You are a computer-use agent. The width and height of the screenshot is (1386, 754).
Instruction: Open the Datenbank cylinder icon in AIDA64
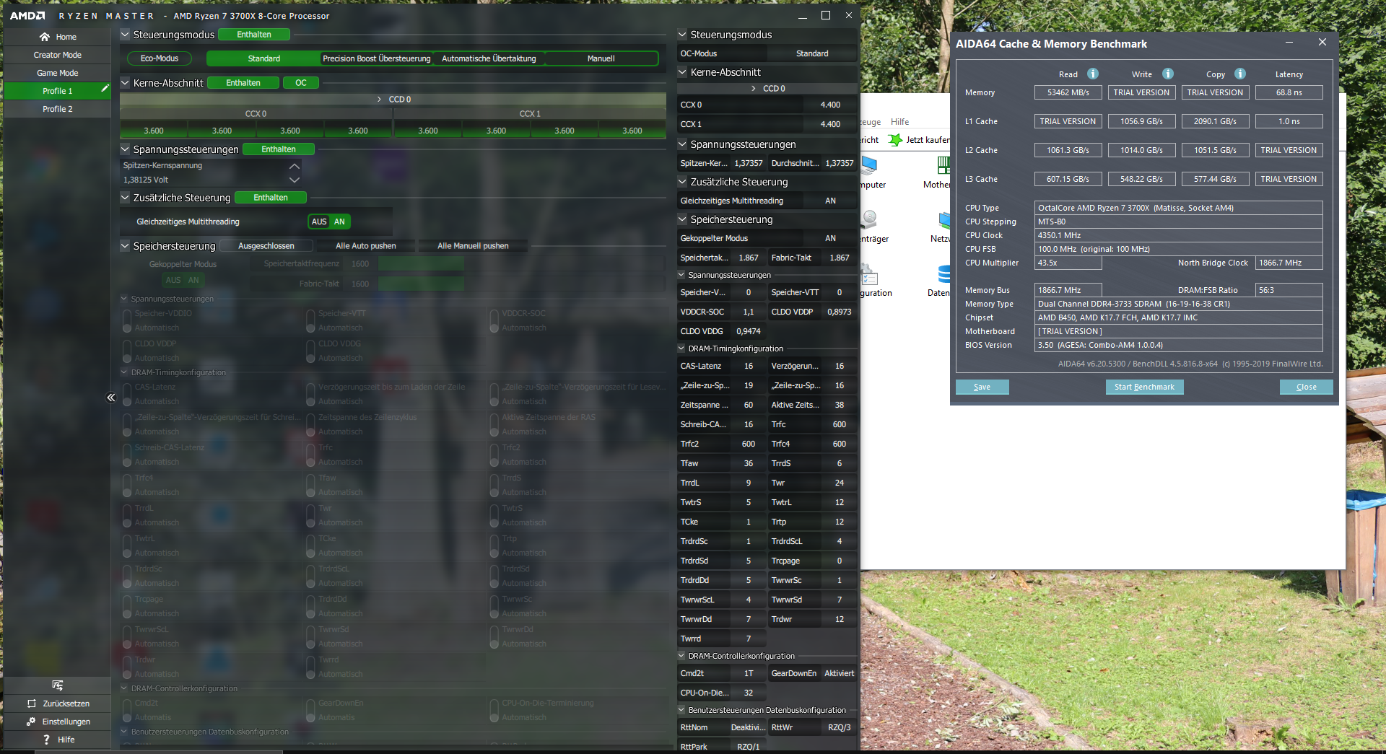click(x=943, y=274)
